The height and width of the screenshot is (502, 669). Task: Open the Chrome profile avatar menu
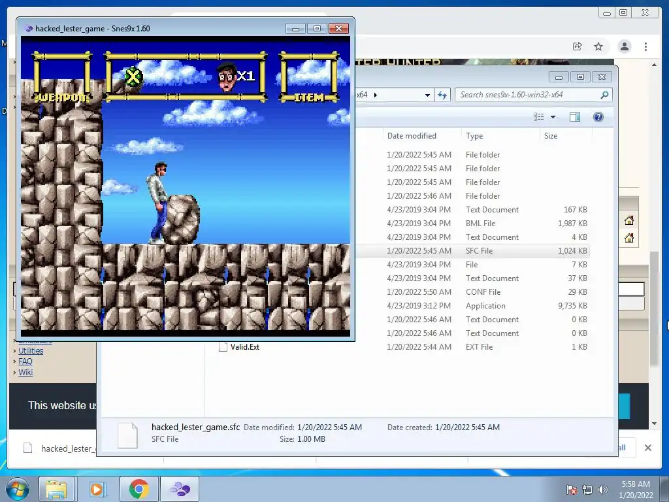(x=625, y=46)
